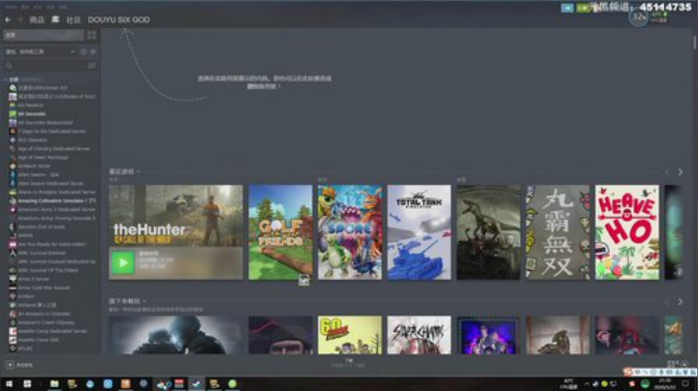The width and height of the screenshot is (698, 391).
Task: Open File Explorer from taskbar
Action: 54,384
